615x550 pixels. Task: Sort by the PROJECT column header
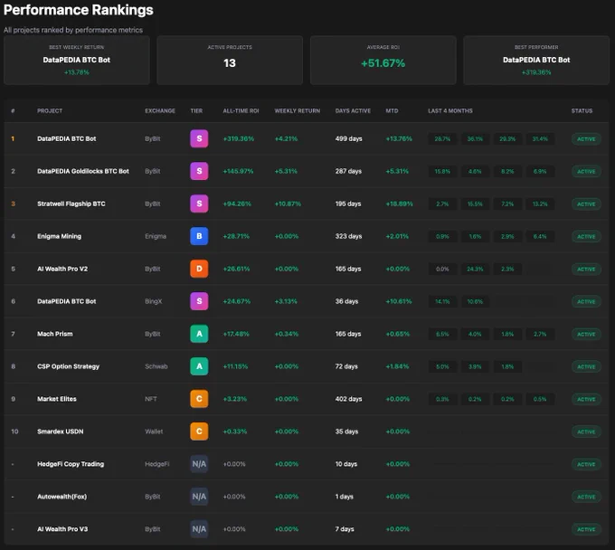coord(50,110)
